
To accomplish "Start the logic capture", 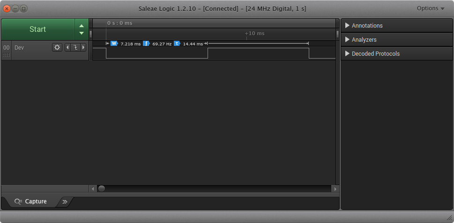I will point(38,29).
